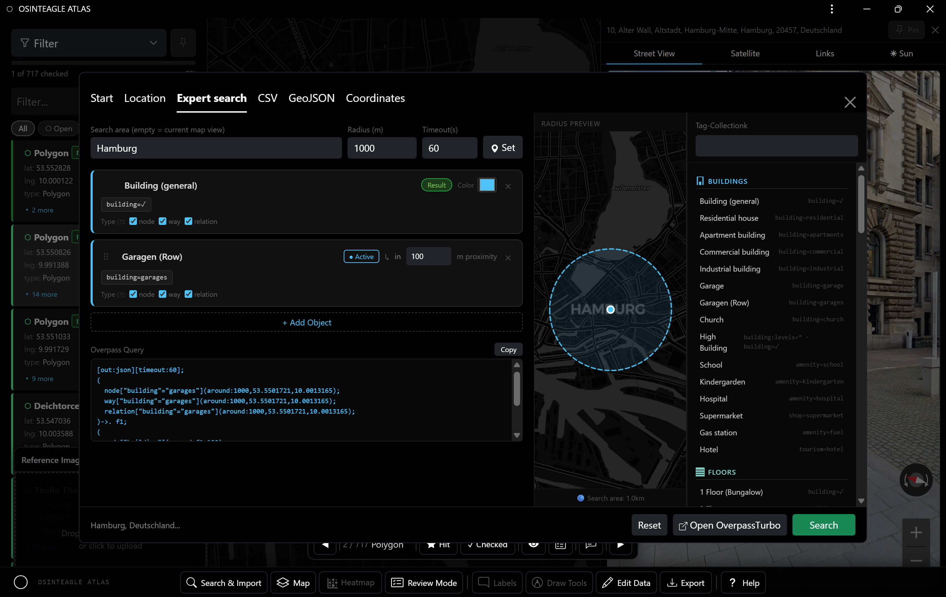Toggle relation checkbox for Building (general)
946x597 pixels.
tap(188, 221)
